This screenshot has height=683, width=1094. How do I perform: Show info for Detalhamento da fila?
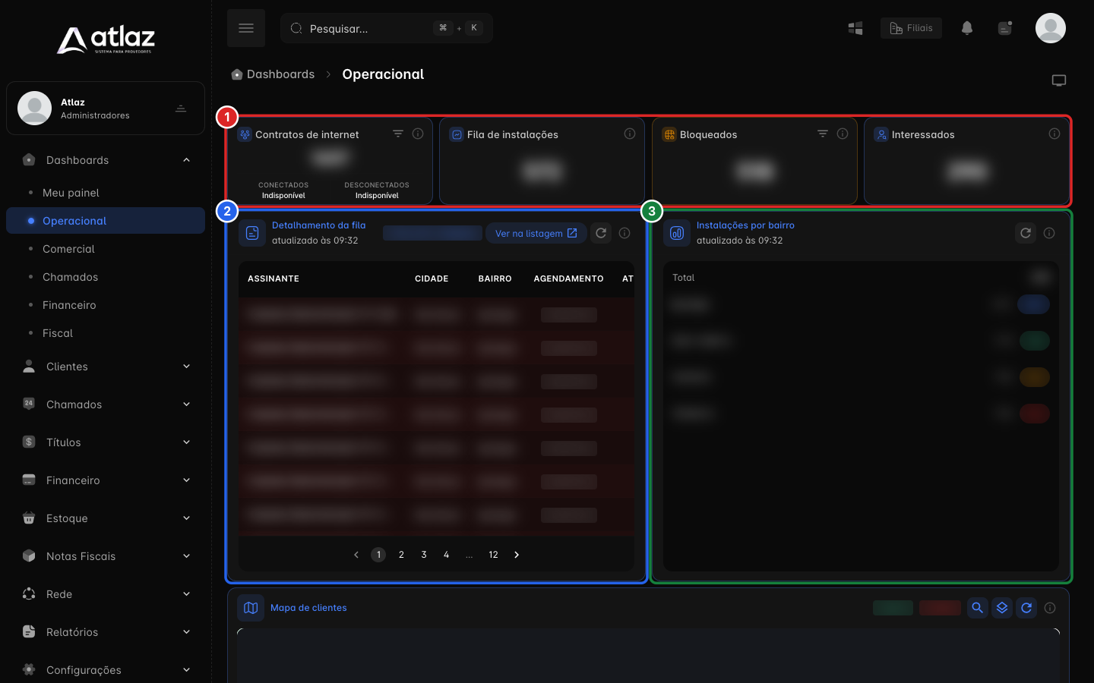624,233
